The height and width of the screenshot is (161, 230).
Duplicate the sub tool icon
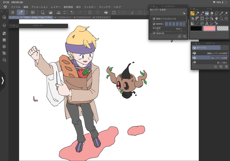(221, 67)
